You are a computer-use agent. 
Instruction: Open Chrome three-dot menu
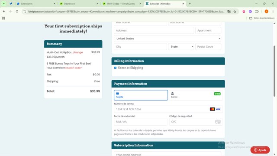click(273, 12)
